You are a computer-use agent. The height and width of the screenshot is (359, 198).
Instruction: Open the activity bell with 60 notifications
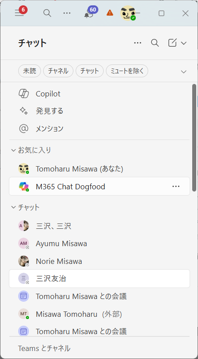89,13
